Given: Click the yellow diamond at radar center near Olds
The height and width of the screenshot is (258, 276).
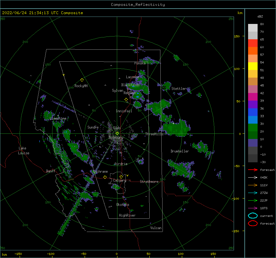Looking at the screenshot, I should point(117,133).
